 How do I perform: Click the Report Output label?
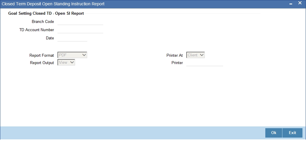coord(42,63)
